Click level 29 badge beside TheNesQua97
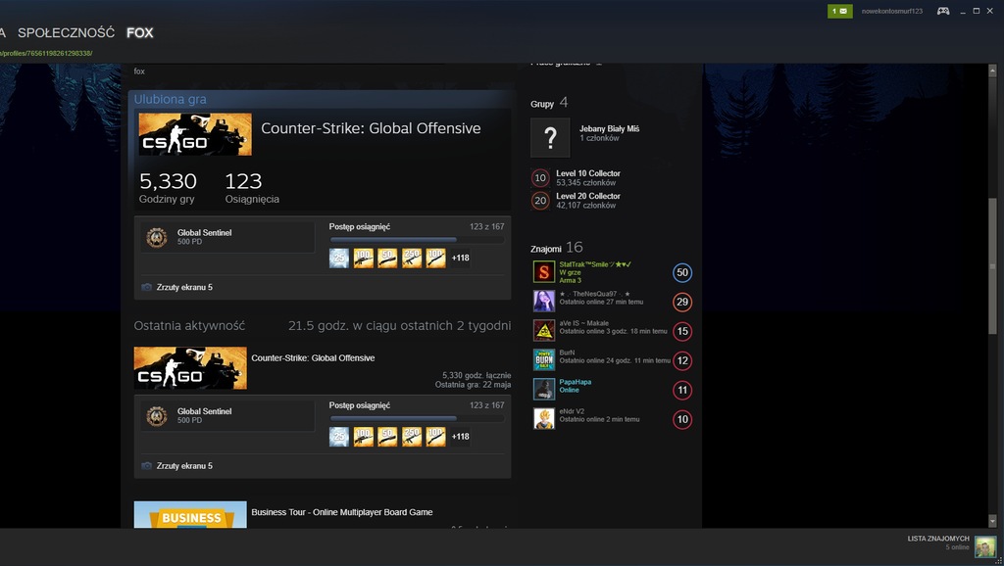This screenshot has height=566, width=1004. 682,302
